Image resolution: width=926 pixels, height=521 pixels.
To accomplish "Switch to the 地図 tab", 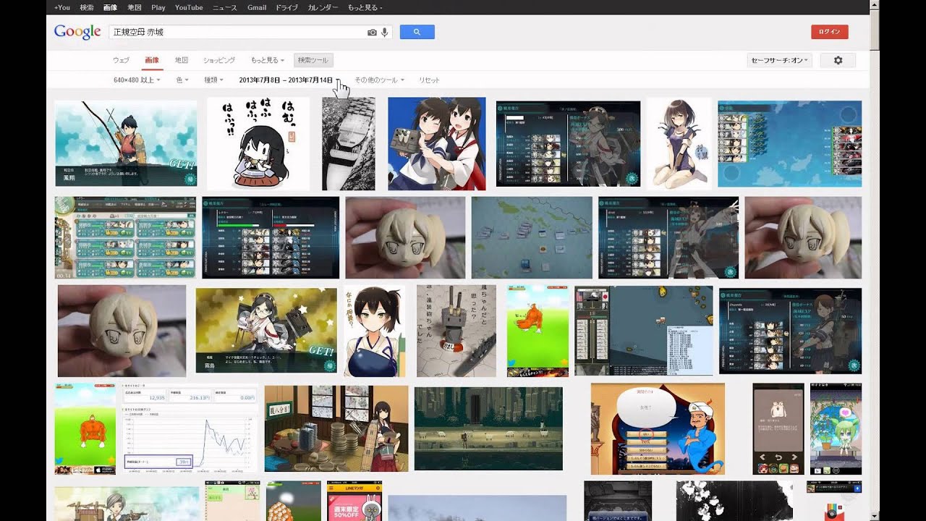I will click(x=182, y=60).
